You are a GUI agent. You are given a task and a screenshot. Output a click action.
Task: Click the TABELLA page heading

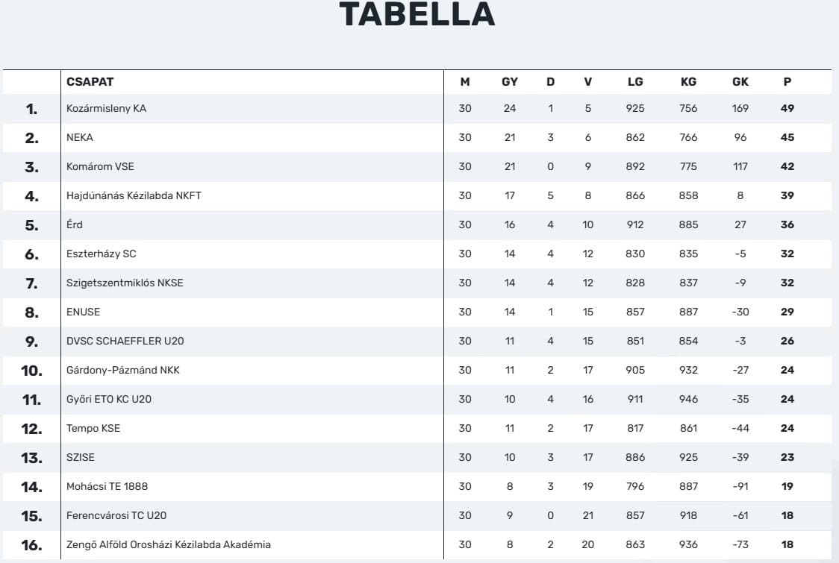coord(417,14)
